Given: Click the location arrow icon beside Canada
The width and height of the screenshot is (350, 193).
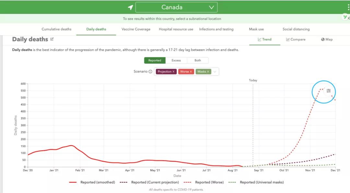Looking at the screenshot, I should click(130, 7).
